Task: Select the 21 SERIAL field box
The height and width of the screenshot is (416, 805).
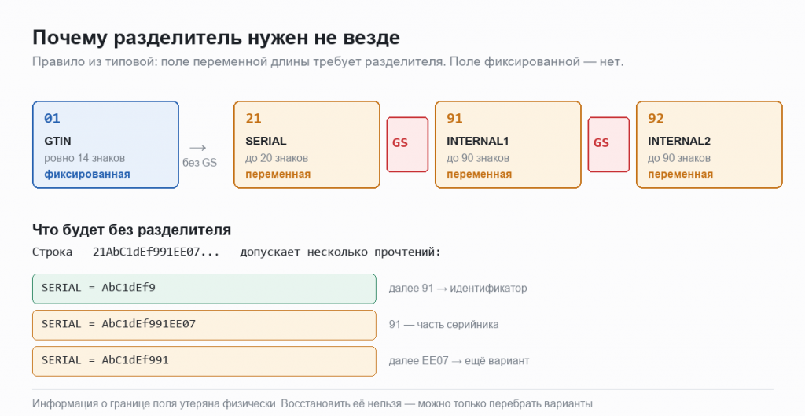Action: pyautogui.click(x=307, y=145)
